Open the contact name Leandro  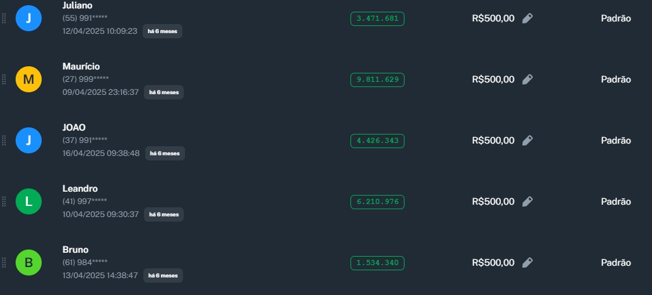tap(80, 189)
